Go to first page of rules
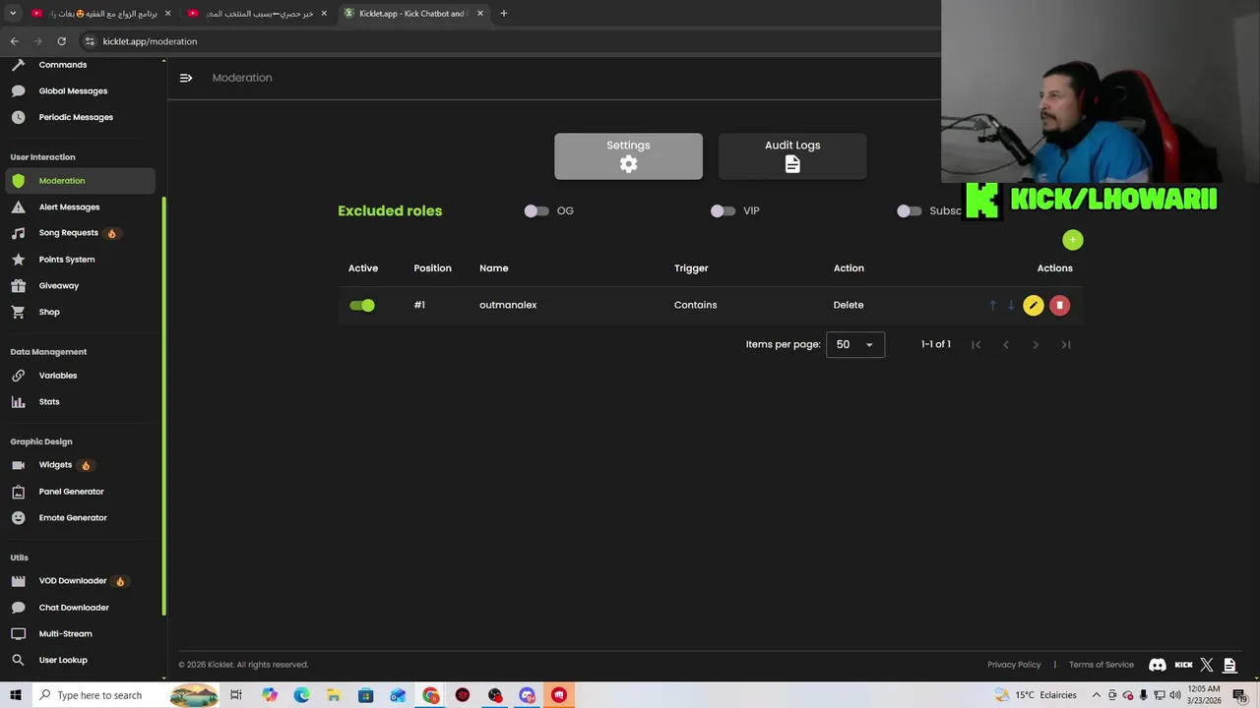Viewport: 1260px width, 708px height. (x=976, y=344)
